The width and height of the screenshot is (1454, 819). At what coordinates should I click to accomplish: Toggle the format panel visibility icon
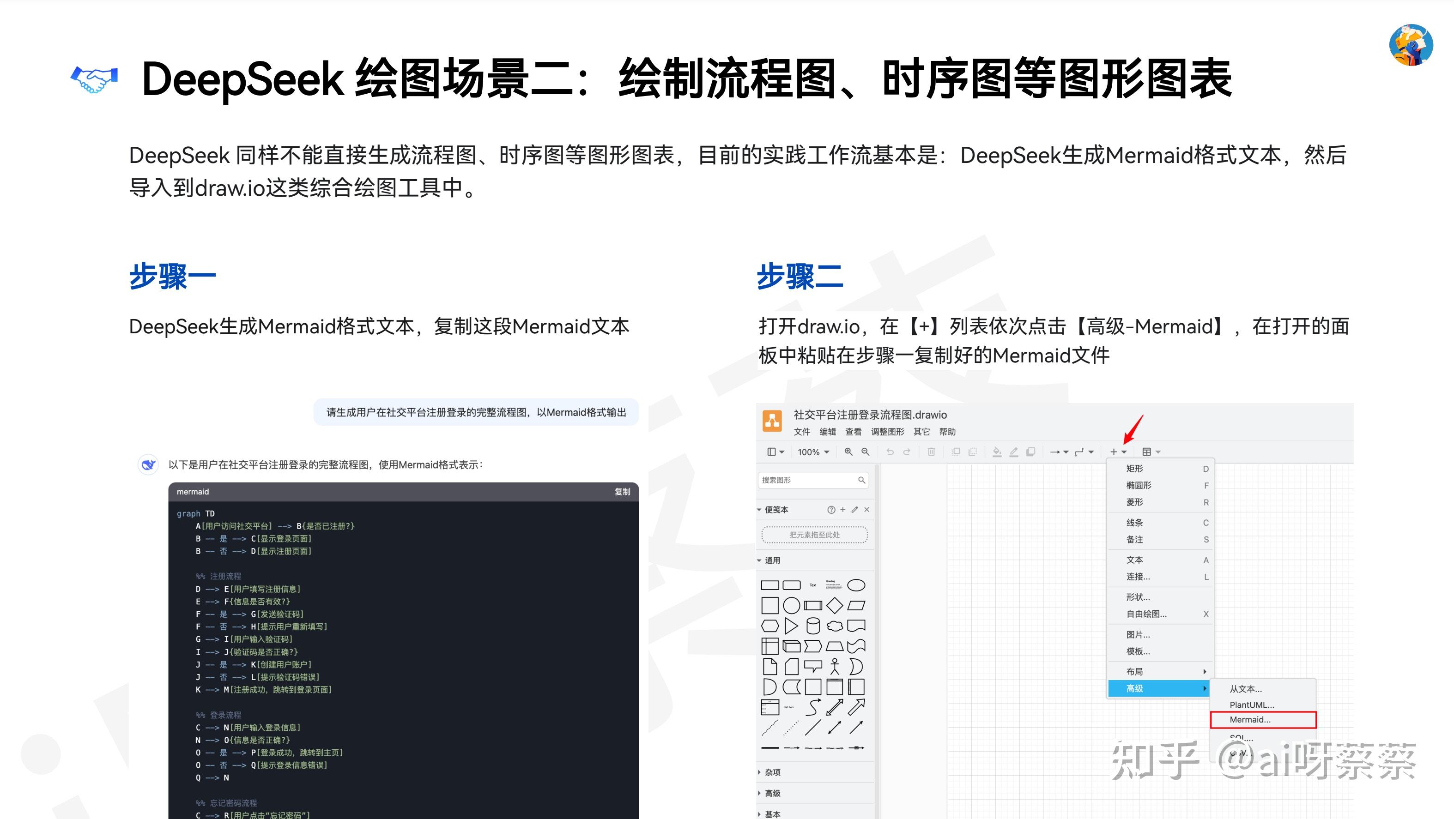(772, 452)
